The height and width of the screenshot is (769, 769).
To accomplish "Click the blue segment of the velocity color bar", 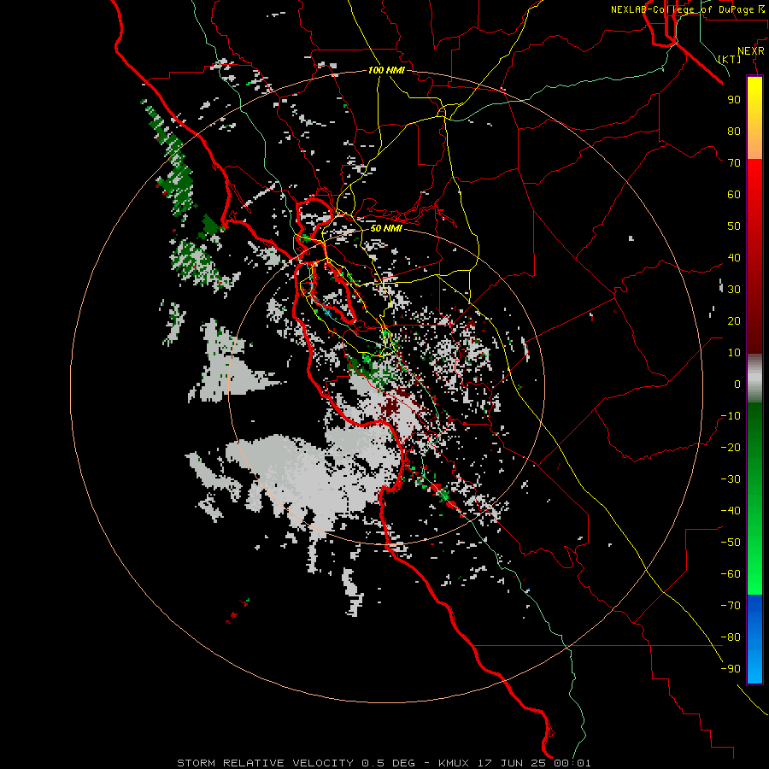I will (x=754, y=638).
